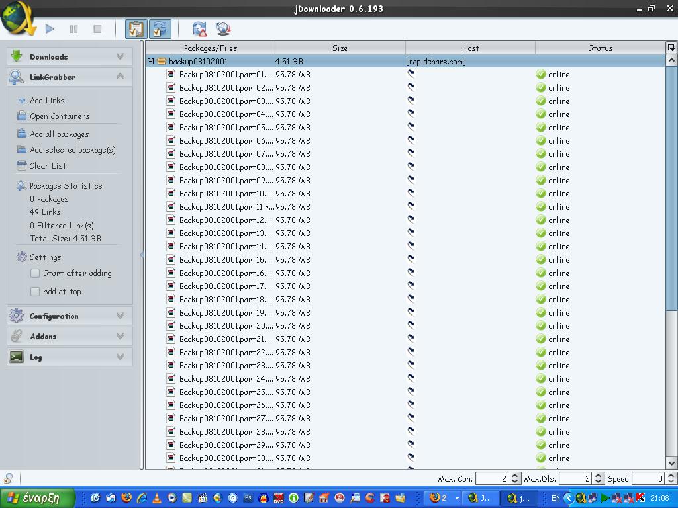Collapse the LinkGrabber panel chevron

pyautogui.click(x=121, y=77)
